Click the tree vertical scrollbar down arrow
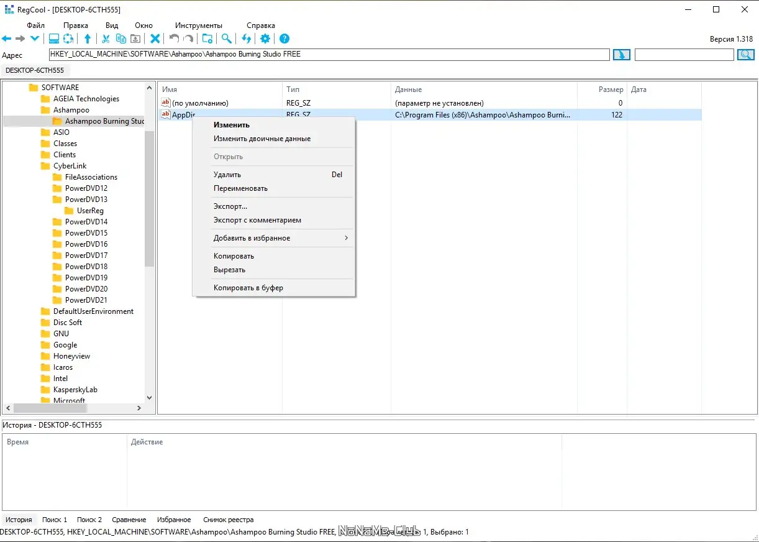This screenshot has width=759, height=542. pyautogui.click(x=149, y=398)
